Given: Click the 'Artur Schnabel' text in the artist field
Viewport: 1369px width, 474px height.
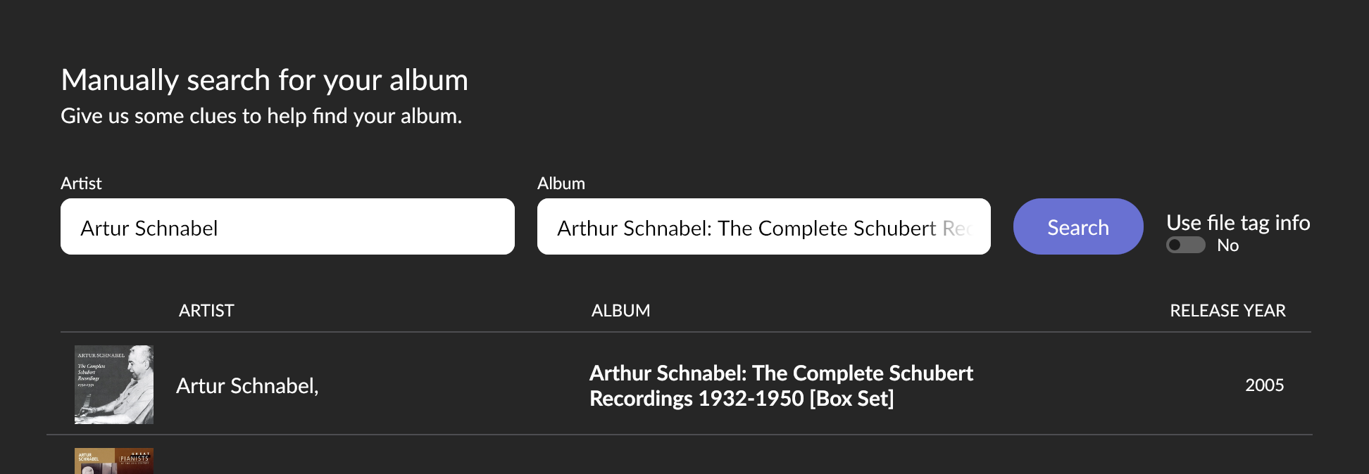Looking at the screenshot, I should click(x=149, y=229).
